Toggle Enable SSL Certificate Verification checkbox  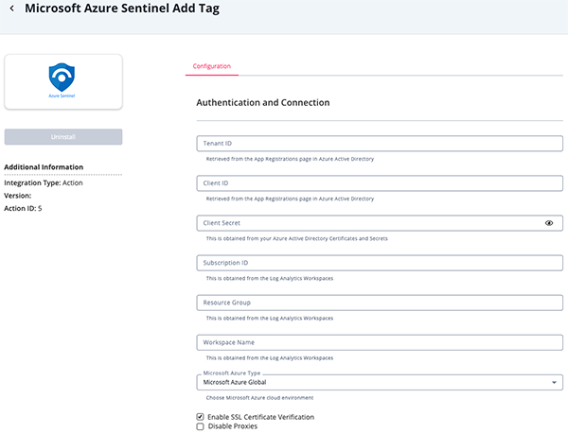tap(200, 417)
